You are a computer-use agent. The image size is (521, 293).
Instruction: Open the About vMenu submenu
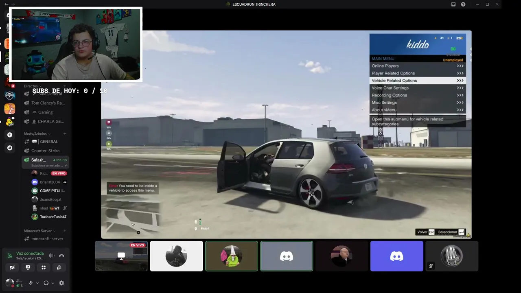click(x=418, y=110)
